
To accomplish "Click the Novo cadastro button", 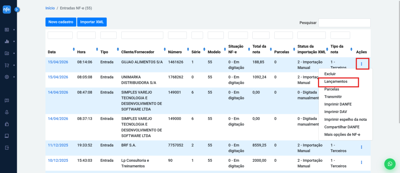I will 61,22.
